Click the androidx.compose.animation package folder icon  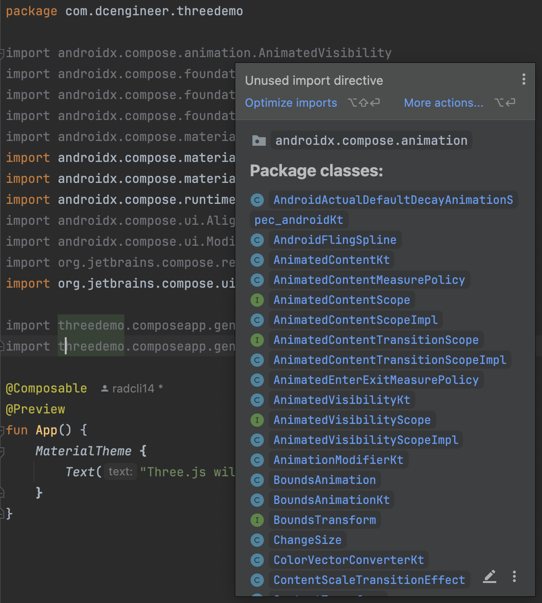(x=259, y=141)
